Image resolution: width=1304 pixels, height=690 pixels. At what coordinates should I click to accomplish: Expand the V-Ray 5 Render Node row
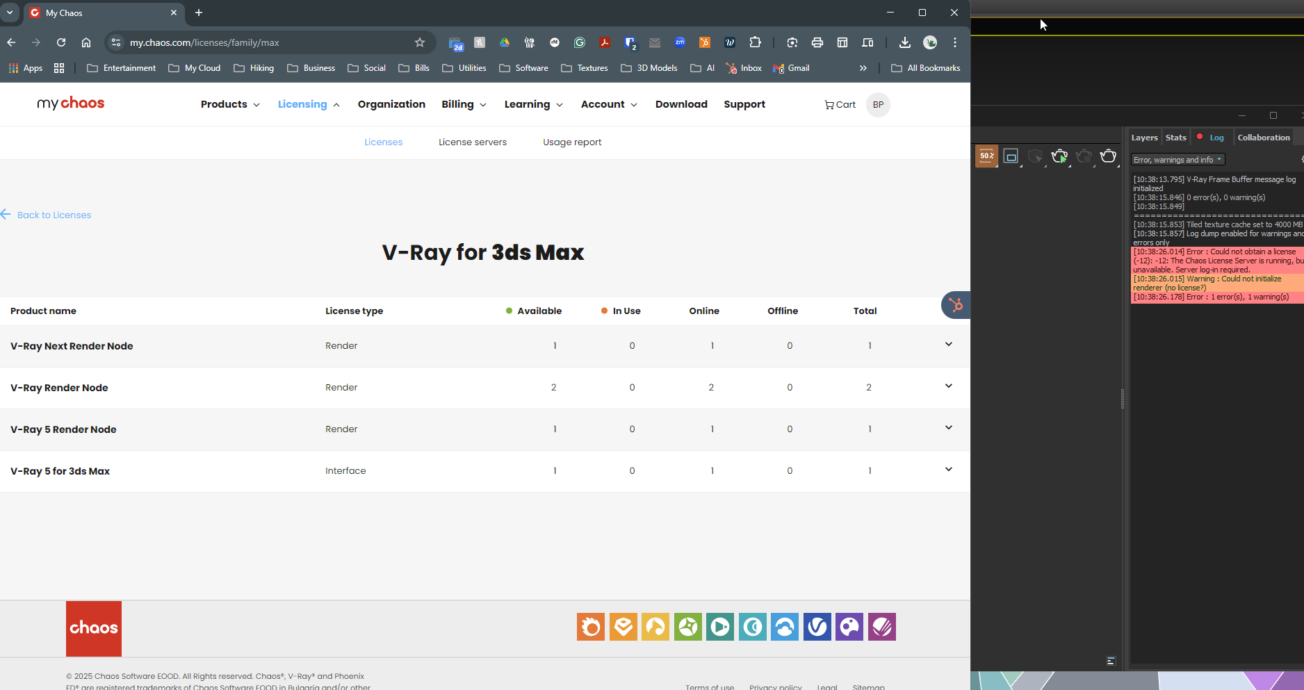949,428
